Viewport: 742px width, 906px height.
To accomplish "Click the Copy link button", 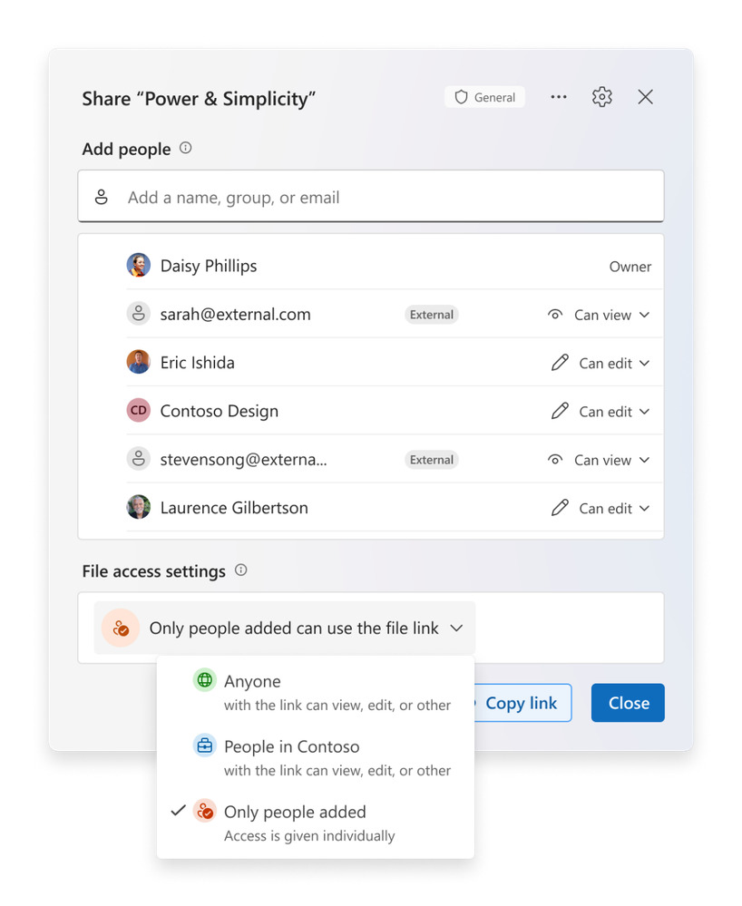I will [x=522, y=703].
